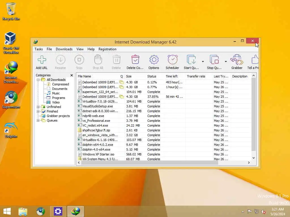Viewport: 290px width, 217px height.
Task: Select the supermium_122_64_set... download row
Action: tap(164, 92)
